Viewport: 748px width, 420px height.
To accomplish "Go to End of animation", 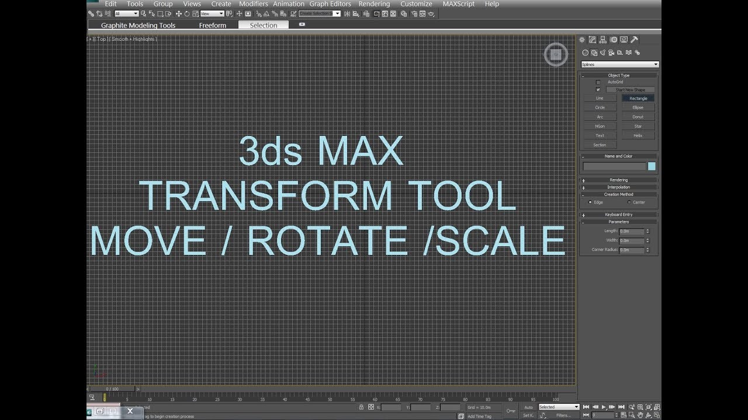I will (x=621, y=407).
